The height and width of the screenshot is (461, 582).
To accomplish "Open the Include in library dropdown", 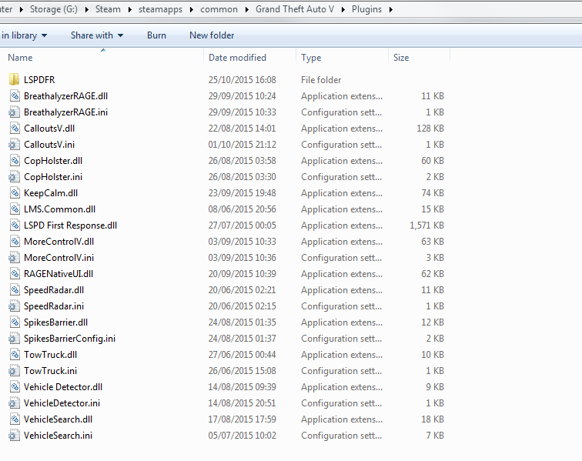I will tap(24, 35).
